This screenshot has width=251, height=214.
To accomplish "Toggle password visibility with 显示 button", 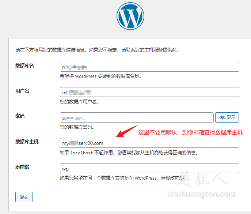I will click(x=227, y=117).
